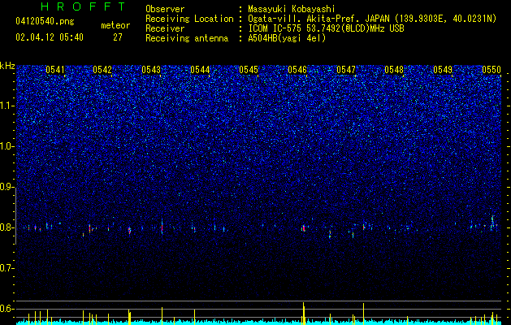Click the 0.9 kHz axis label
This screenshot has height=325, width=511.
pyautogui.click(x=6, y=187)
